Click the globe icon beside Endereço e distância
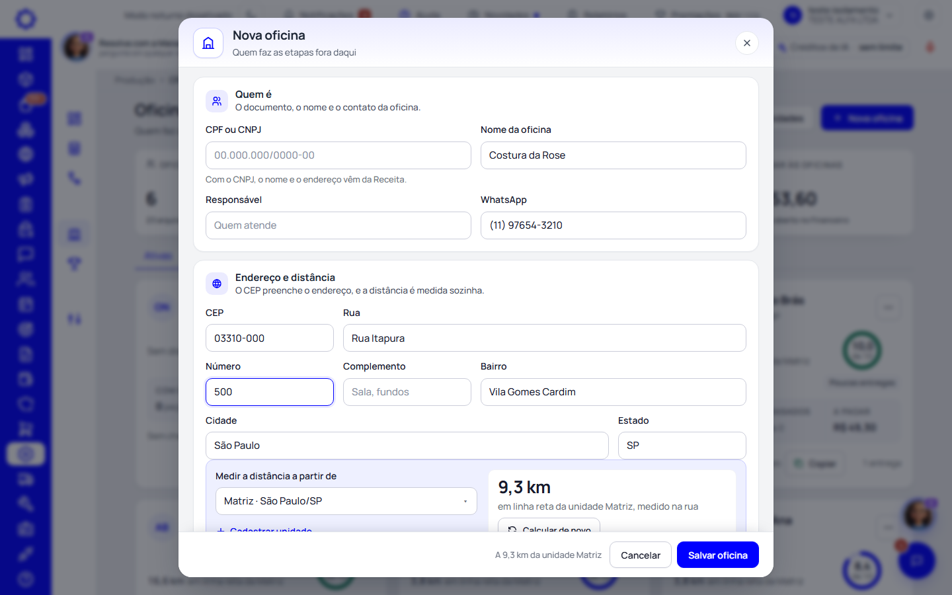952x595 pixels. (217, 284)
